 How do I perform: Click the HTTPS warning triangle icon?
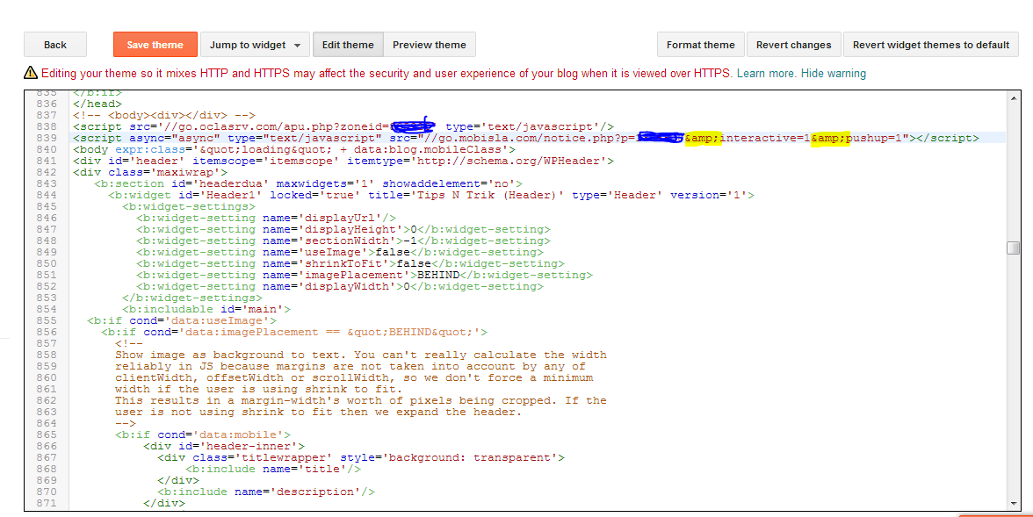(x=30, y=73)
